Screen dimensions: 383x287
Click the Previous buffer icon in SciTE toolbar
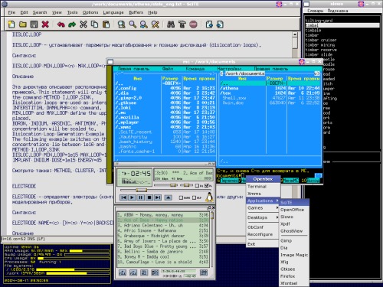[209, 24]
